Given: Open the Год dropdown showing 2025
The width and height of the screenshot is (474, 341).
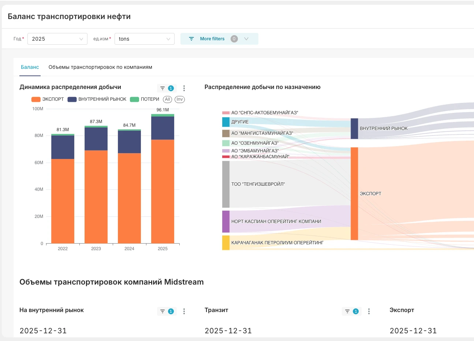Looking at the screenshot, I should click(57, 39).
